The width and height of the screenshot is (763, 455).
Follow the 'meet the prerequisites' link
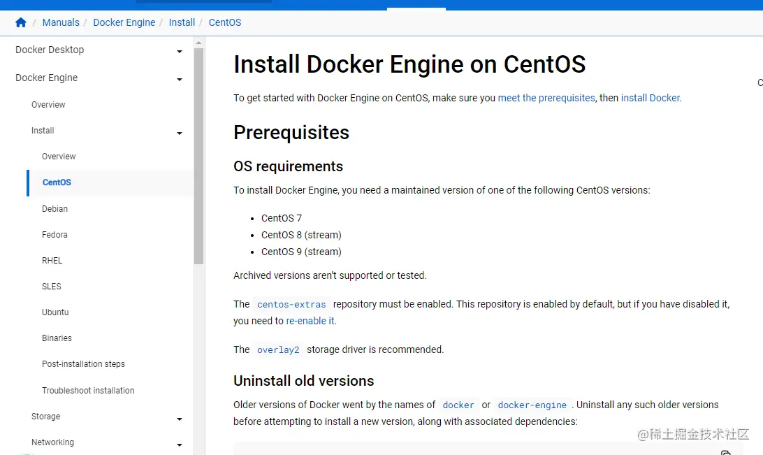point(546,98)
